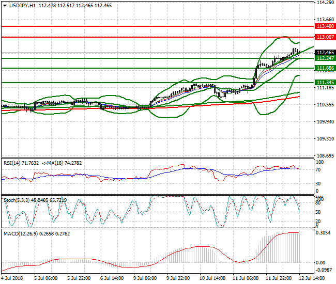Click the 109.940 price scale value
The image size is (336, 284).
325,122
